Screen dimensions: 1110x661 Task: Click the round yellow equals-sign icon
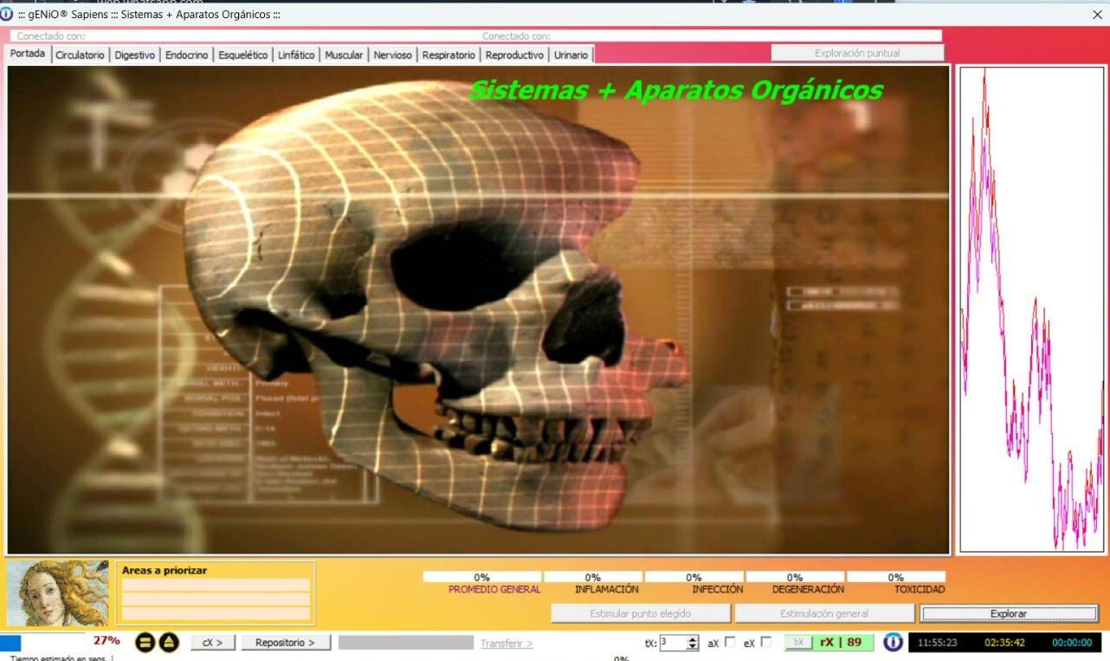click(145, 643)
